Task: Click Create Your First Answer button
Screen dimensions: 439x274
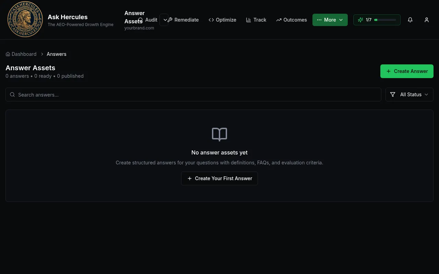Action: pyautogui.click(x=219, y=178)
